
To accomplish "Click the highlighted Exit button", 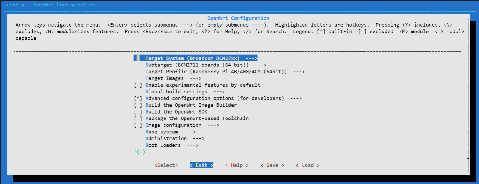I will [201, 165].
